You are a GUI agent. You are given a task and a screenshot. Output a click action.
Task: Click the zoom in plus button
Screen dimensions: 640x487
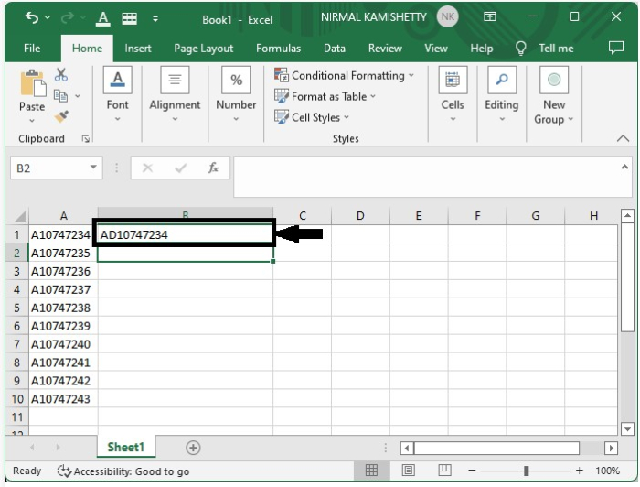(x=579, y=471)
